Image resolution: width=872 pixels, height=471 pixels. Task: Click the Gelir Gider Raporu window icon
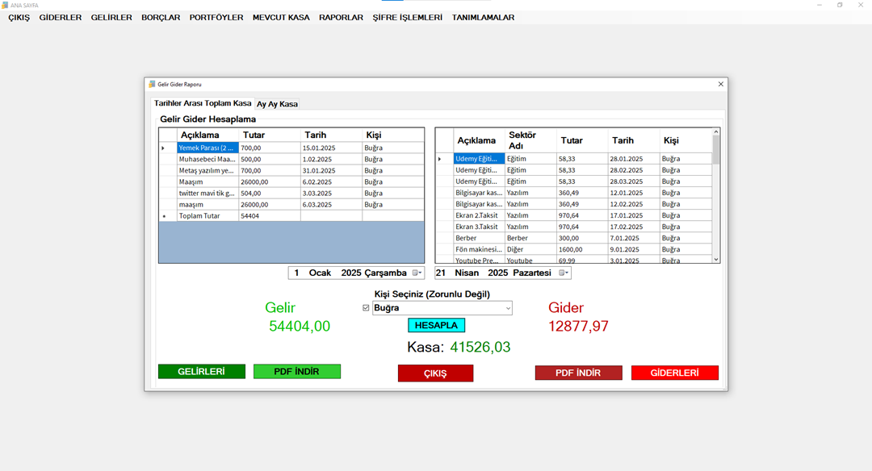(x=151, y=84)
